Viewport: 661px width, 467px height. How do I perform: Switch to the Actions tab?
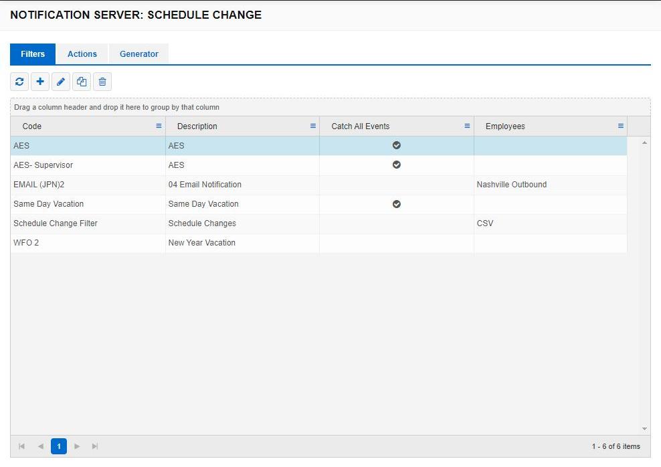point(82,54)
